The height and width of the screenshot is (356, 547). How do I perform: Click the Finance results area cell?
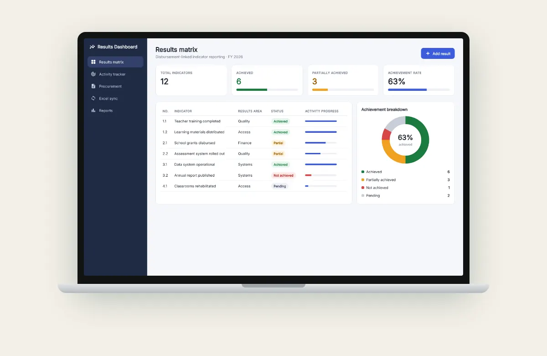[x=245, y=143]
